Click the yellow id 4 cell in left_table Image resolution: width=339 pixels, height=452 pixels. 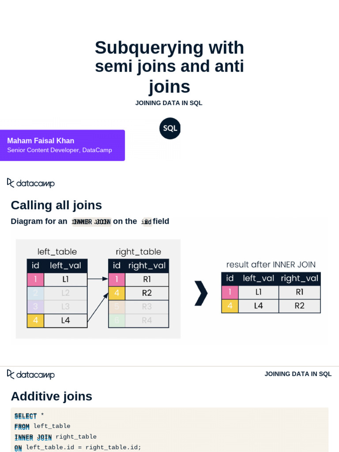[x=35, y=320]
